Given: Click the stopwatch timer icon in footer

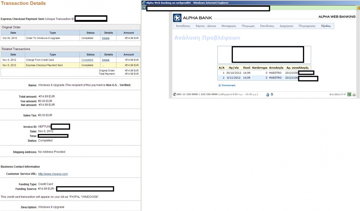Looking at the screenshot, I should [x=267, y=94].
